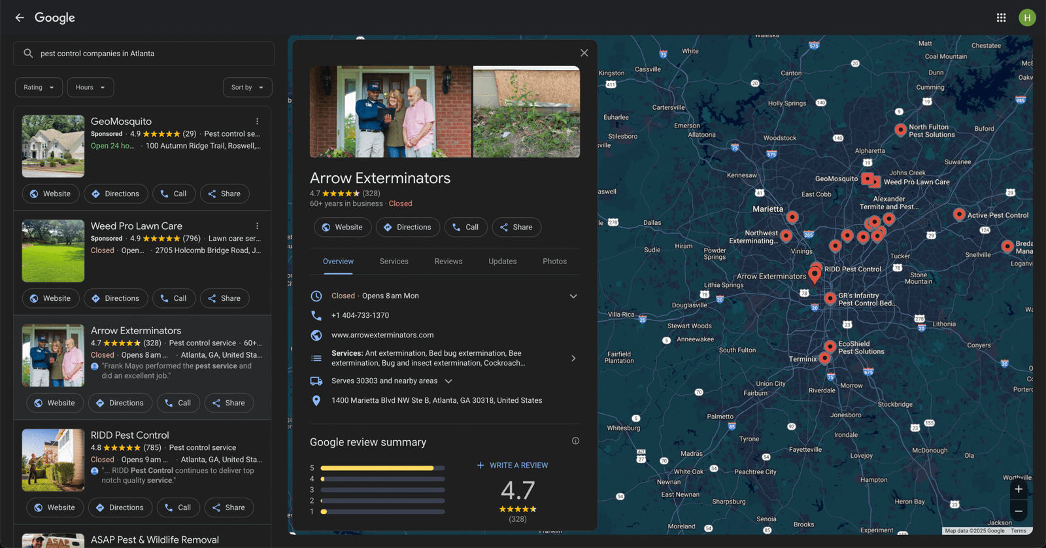Share from Arrow Exterminators list card
This screenshot has height=548, width=1046.
click(229, 403)
